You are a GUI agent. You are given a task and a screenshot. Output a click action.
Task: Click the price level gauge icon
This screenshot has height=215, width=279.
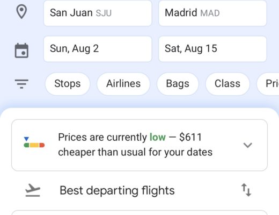(34, 142)
